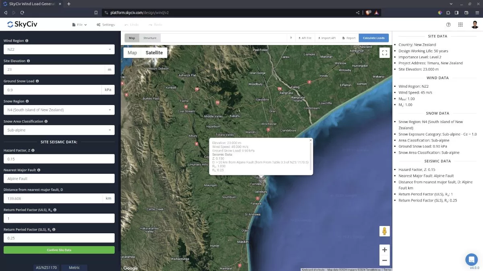
Task: Click info icon next to Wind Region
Action: click(x=27, y=41)
